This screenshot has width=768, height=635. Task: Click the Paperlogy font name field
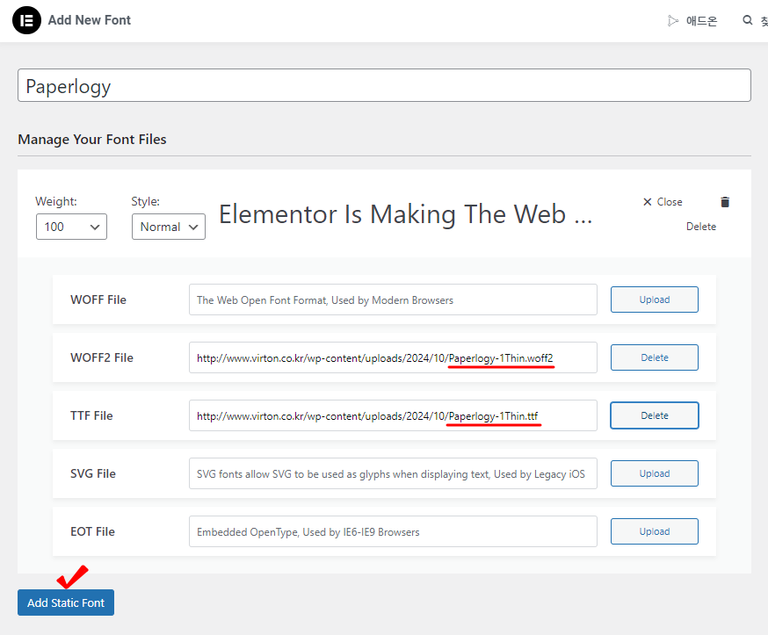[384, 85]
